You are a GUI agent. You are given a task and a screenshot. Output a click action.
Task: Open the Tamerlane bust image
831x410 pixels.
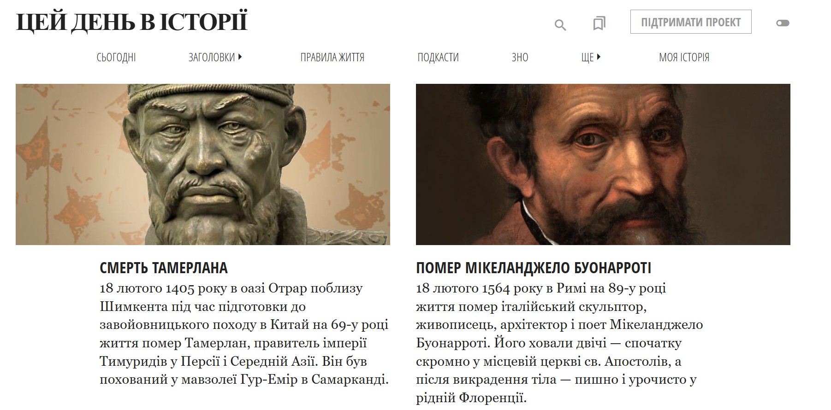(203, 164)
